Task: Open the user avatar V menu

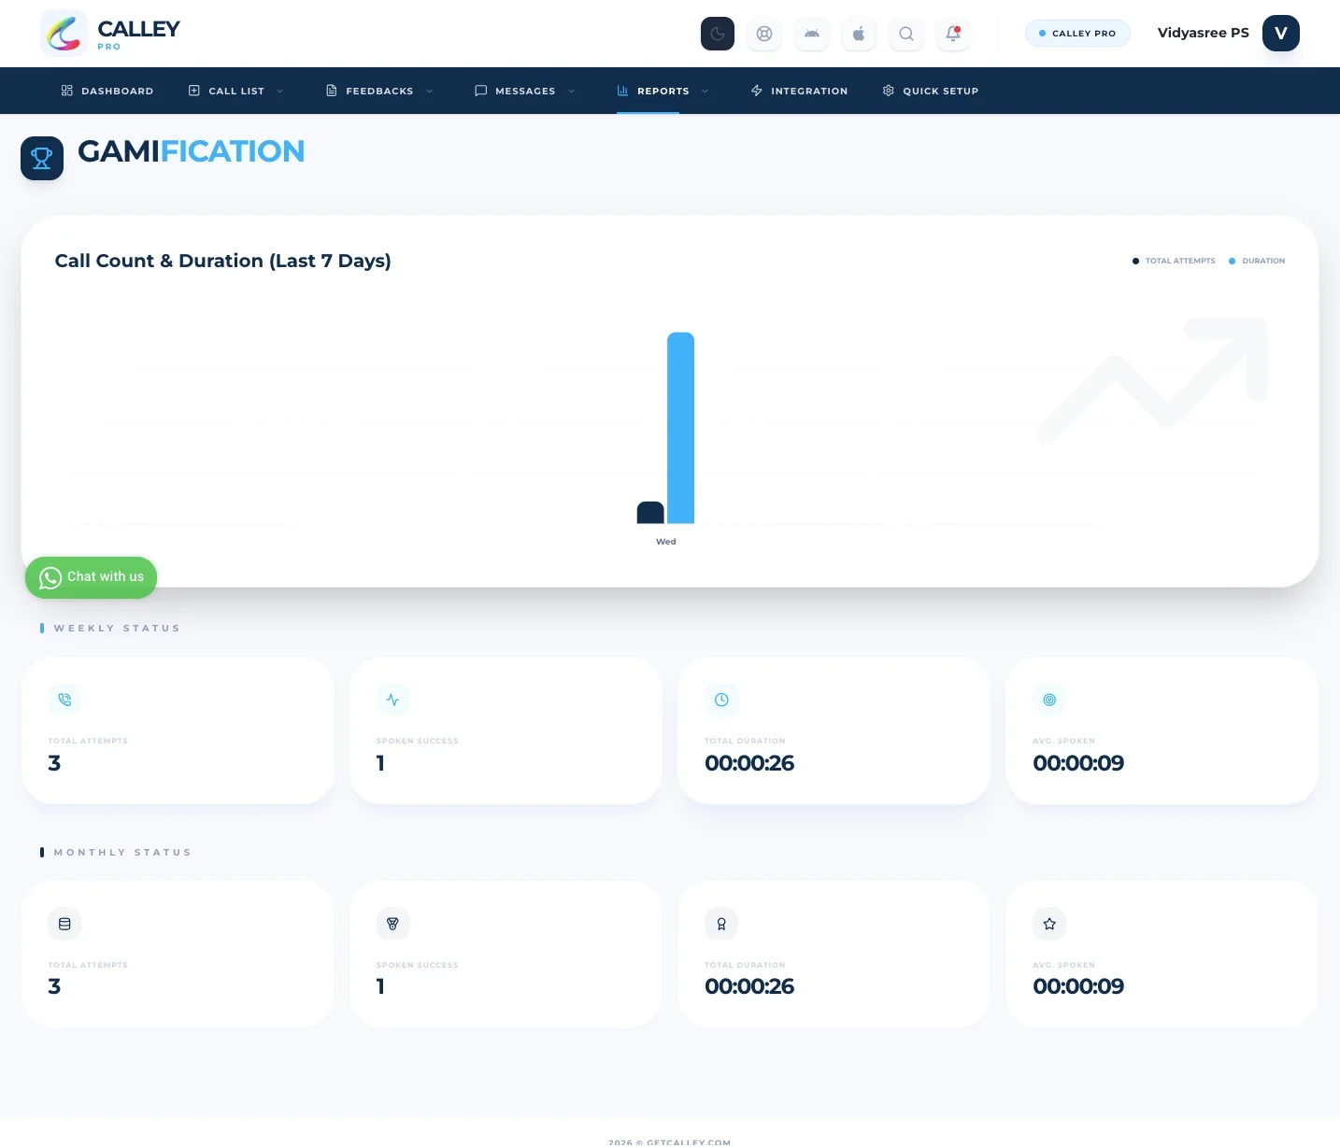Action: [x=1281, y=33]
